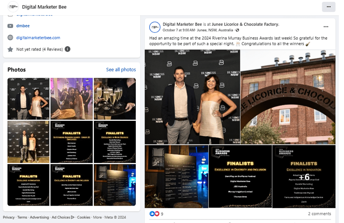
Task: Click Digital Marketer Bee post author name
Action: [x=182, y=24]
